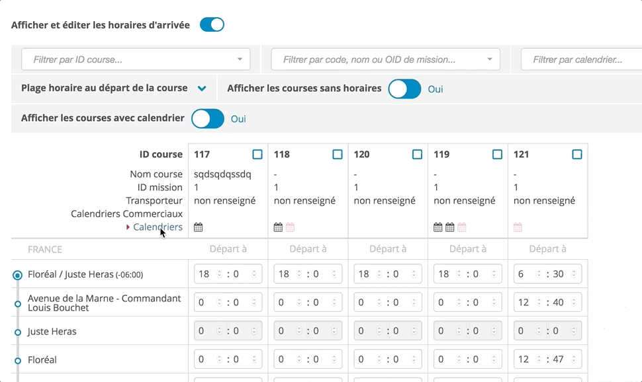The height and width of the screenshot is (382, 642).
Task: Expand the Calendriers row link
Action: [158, 227]
